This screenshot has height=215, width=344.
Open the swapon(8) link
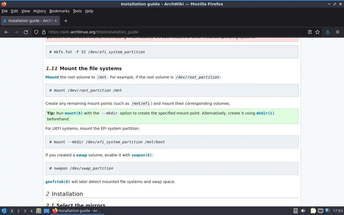tap(142, 155)
